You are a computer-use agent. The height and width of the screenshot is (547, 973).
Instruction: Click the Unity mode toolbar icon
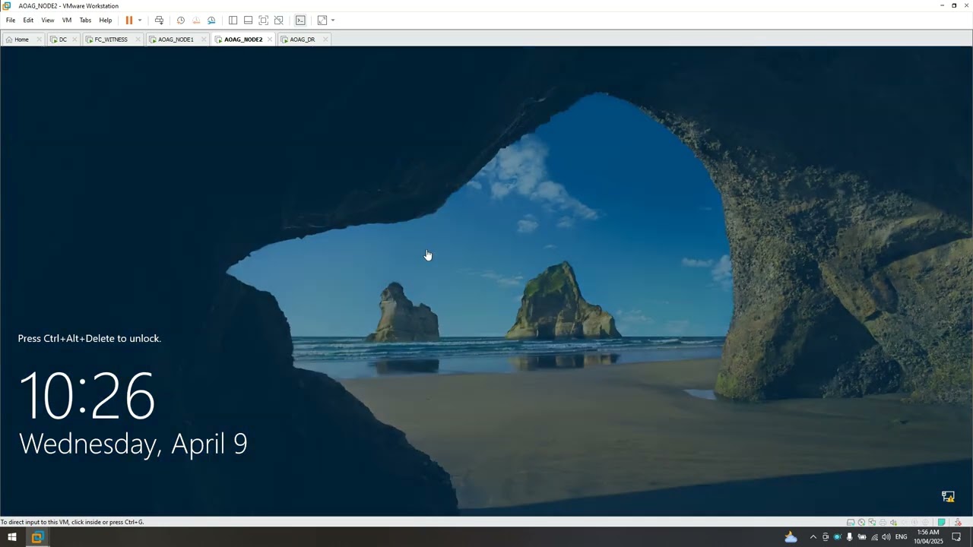coord(278,21)
